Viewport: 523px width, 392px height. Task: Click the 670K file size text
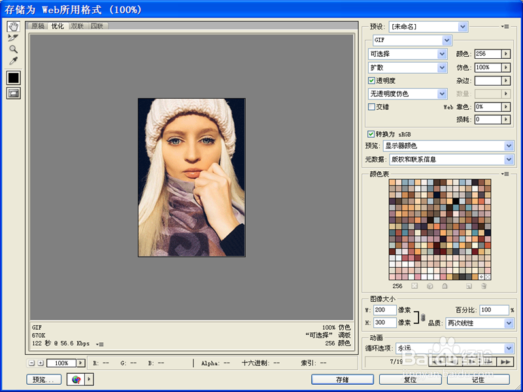click(39, 335)
